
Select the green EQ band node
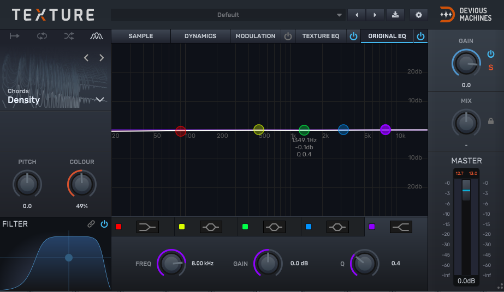click(x=304, y=130)
